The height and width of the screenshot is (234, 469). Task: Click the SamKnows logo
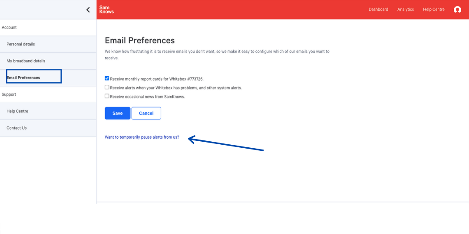click(x=106, y=10)
